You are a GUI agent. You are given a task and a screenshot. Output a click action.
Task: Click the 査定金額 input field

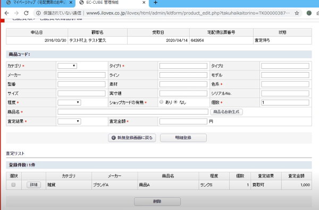(183, 121)
